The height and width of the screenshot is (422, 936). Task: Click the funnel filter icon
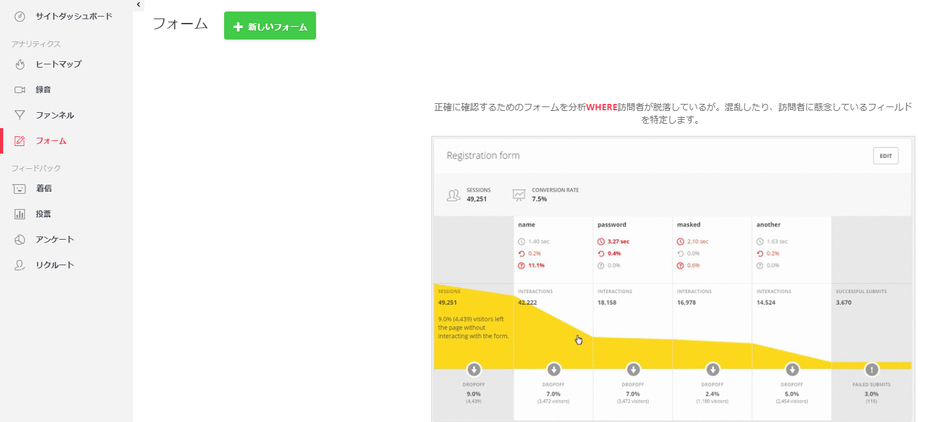click(x=20, y=115)
